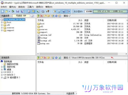128x95 pixels.
Task: Click the Make CD/DVD Image icon
Action: [x=29, y=11]
